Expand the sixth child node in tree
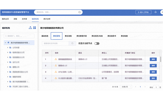 pos(8,72)
